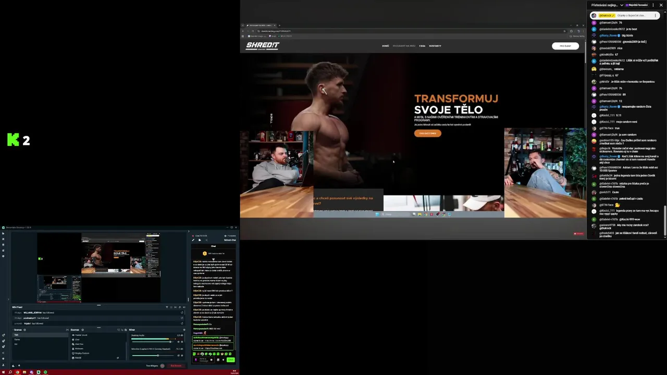The width and height of the screenshot is (667, 375).
Task: Edit stream info with the pencil icon
Action: click(193, 240)
